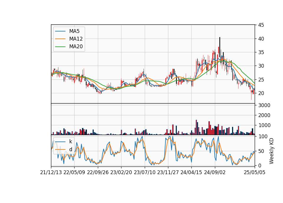Click the 24/09/02 date tick label
Screen dimensions: 283x203
[x=215, y=172]
